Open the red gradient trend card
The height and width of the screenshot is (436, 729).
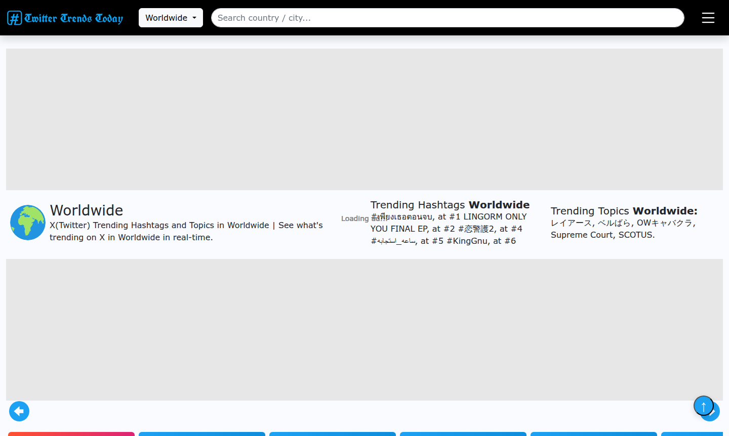[x=71, y=433]
